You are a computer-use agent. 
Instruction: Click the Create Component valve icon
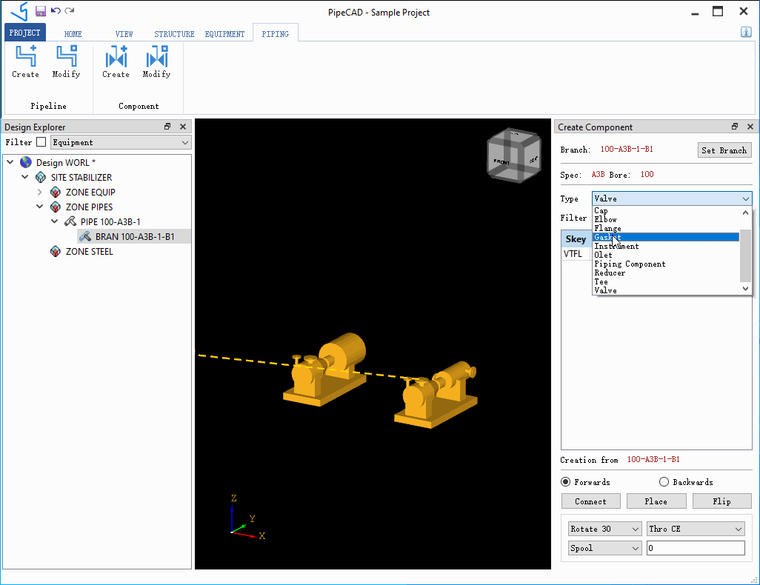coord(116,56)
